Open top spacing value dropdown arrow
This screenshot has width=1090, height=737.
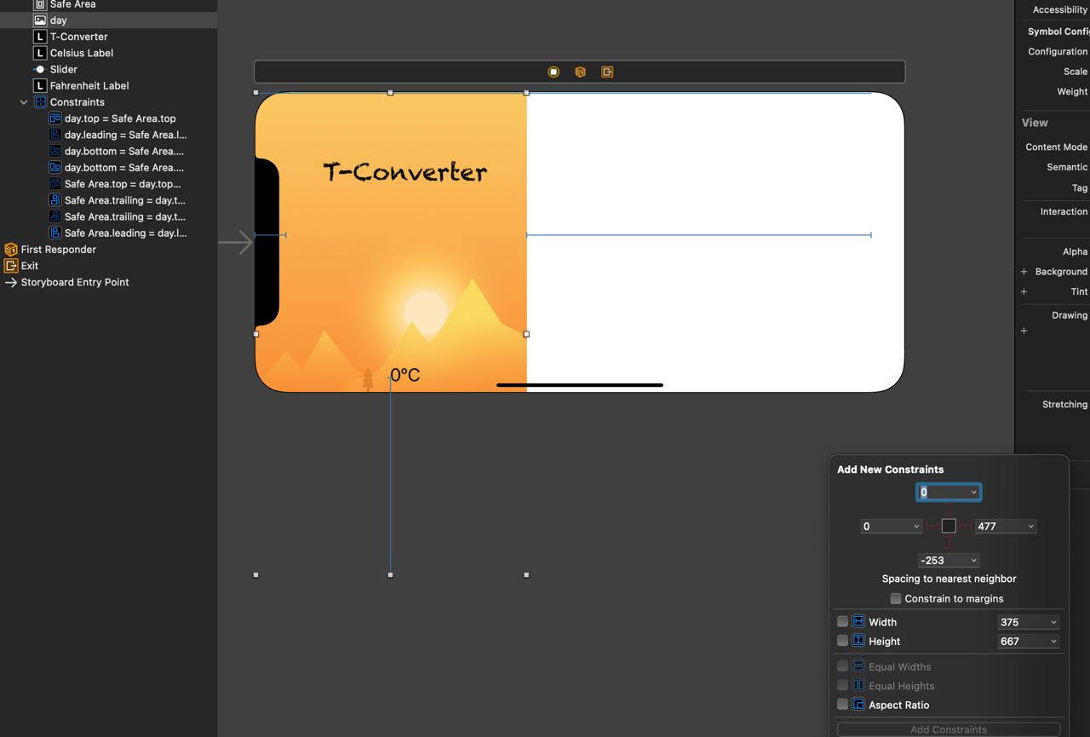973,492
